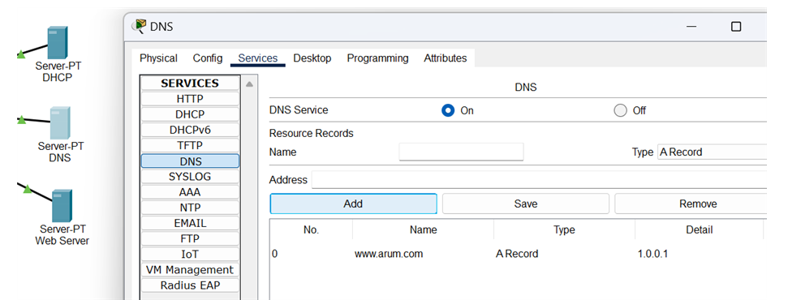Open the VM Management service
Image resolution: width=788 pixels, height=300 pixels.
190,270
